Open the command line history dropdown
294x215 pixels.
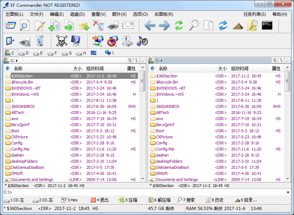(288, 192)
